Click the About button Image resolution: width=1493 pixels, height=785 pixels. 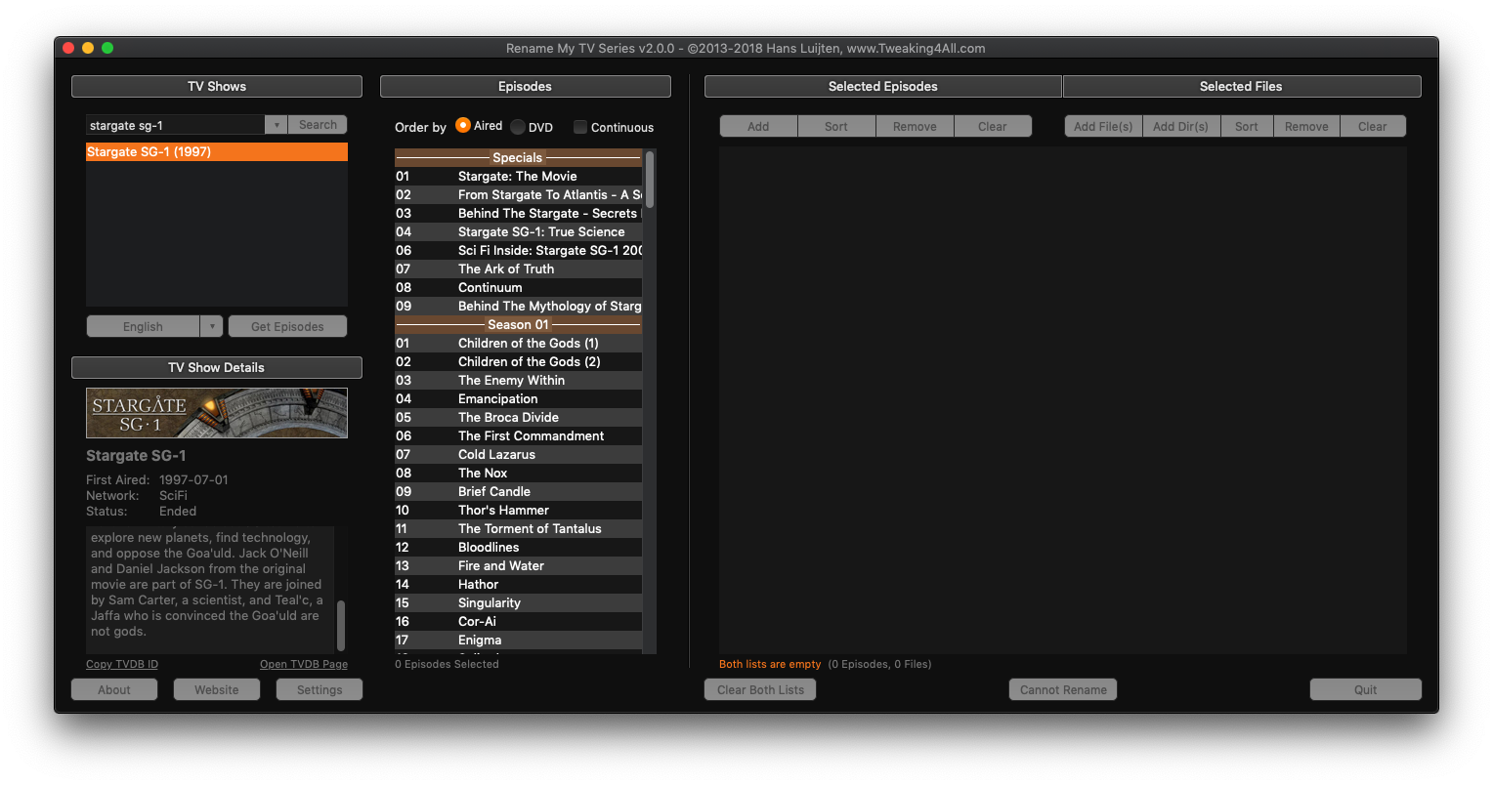114,689
